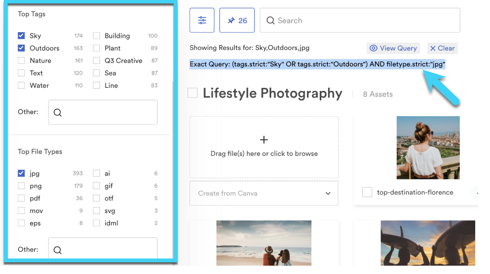The width and height of the screenshot is (490, 274).
Task: Open the Create from Canva dropdown
Action: pyautogui.click(x=264, y=193)
